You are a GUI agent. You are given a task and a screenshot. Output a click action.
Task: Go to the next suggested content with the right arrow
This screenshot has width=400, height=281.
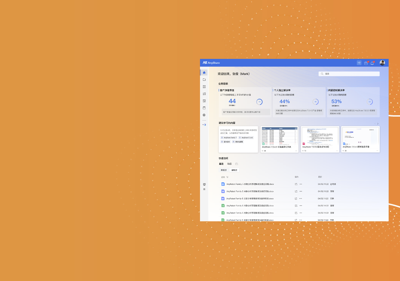(378, 123)
